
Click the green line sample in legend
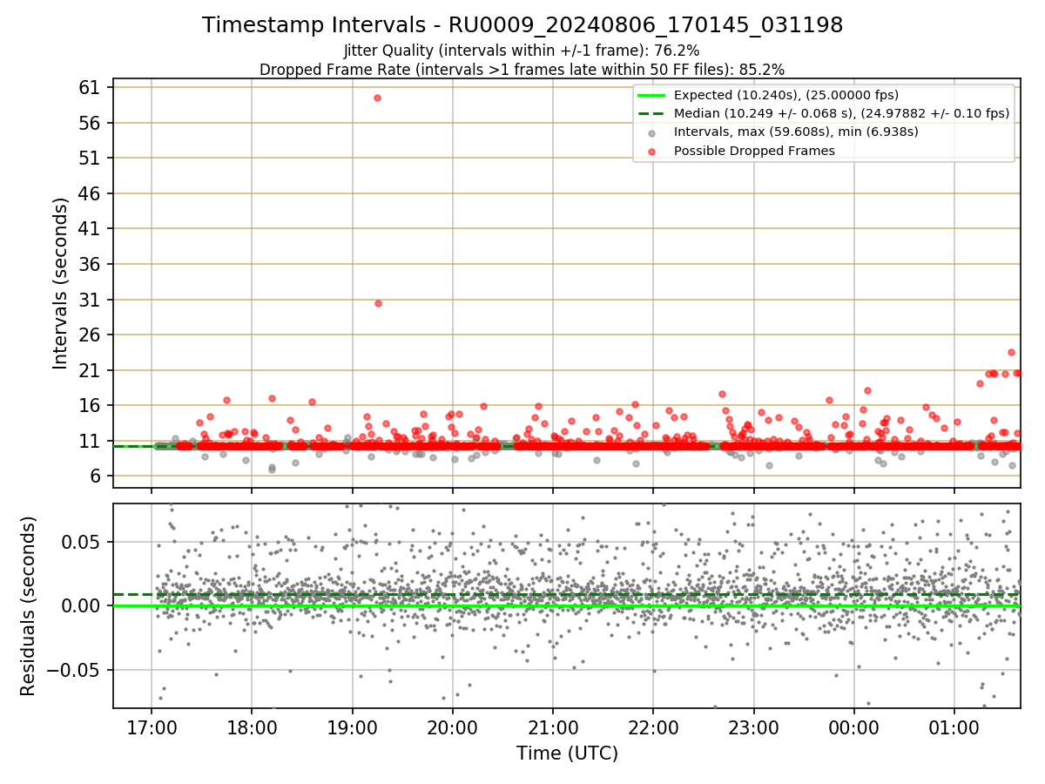pyautogui.click(x=652, y=95)
